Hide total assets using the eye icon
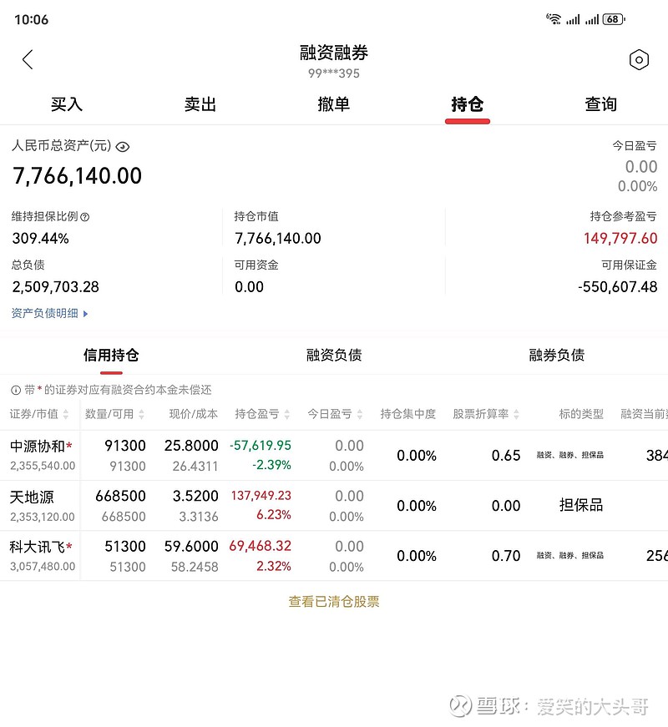The image size is (668, 727). click(x=122, y=146)
